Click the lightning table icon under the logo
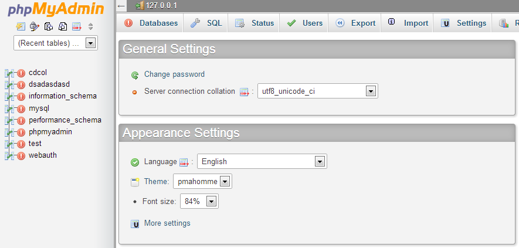Screen dimensions: 519x248 click(21, 26)
